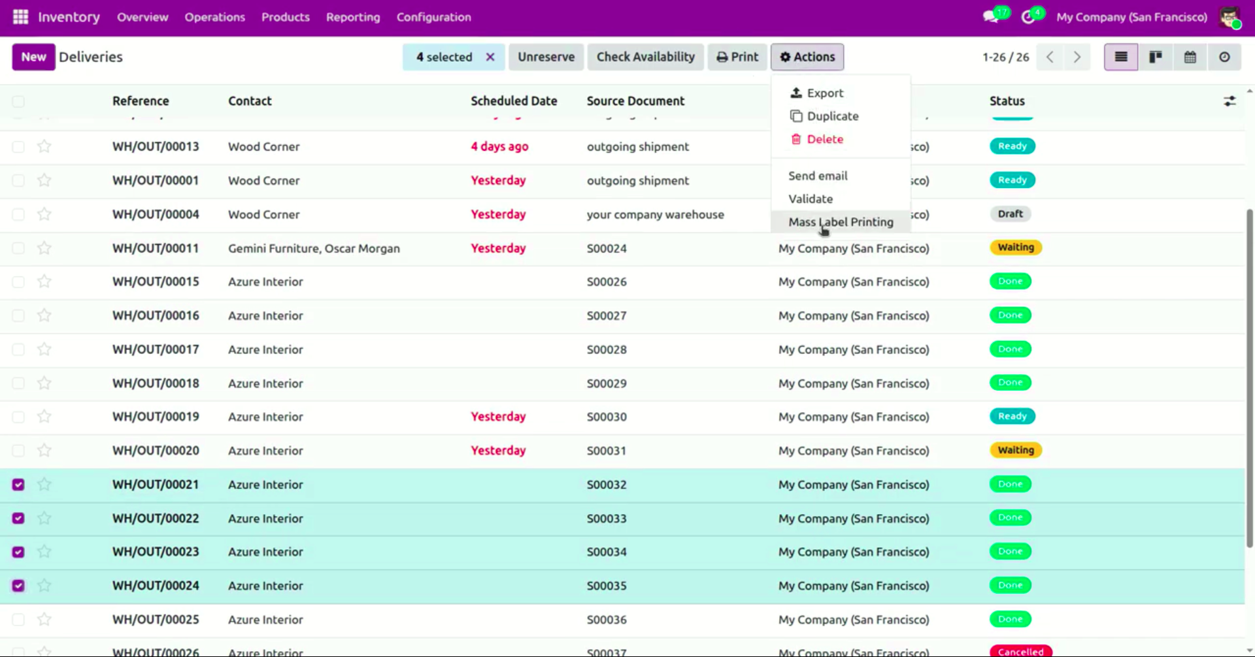Select the WH/OUT/00019 row checkbox
Image resolution: width=1255 pixels, height=657 pixels.
point(18,417)
